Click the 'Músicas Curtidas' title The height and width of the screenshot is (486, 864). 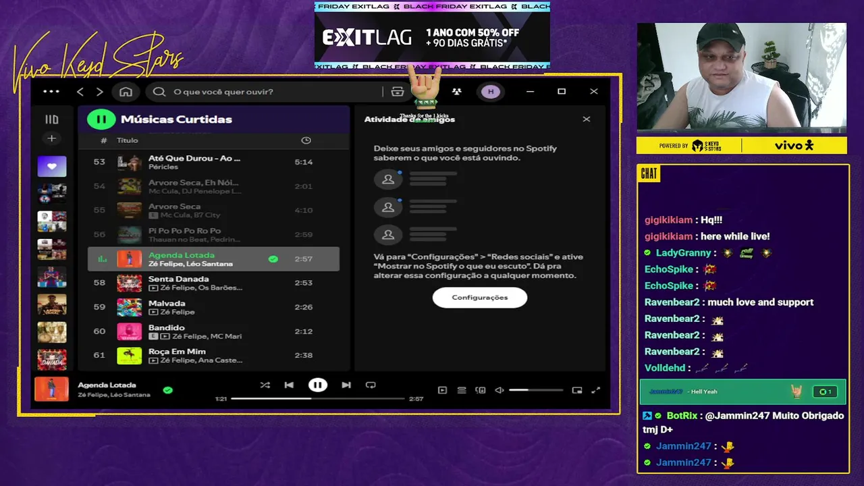coord(176,119)
